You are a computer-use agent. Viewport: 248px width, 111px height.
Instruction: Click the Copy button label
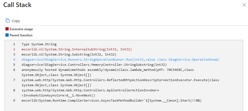click(x=16, y=21)
